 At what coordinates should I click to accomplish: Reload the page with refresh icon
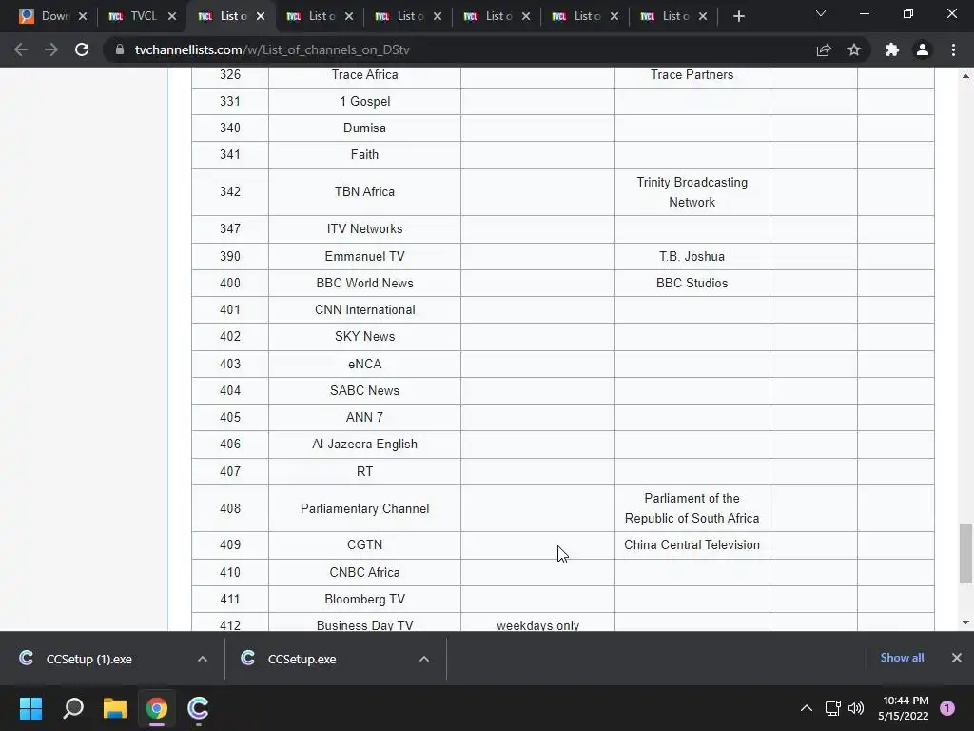tap(82, 49)
